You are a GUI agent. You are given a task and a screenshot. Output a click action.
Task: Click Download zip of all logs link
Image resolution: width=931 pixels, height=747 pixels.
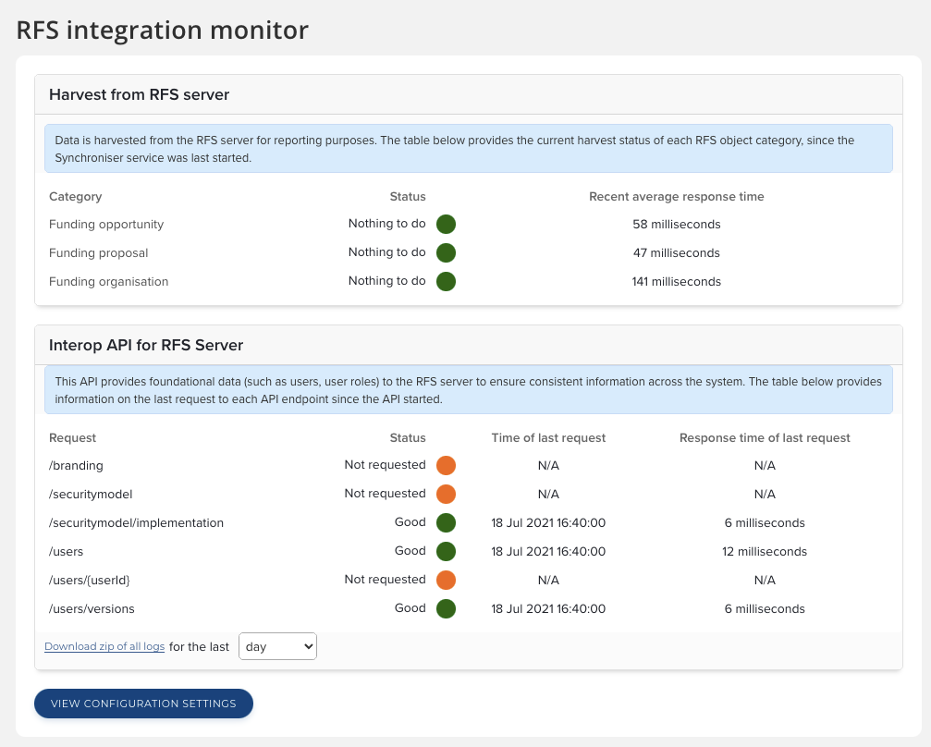coord(104,647)
